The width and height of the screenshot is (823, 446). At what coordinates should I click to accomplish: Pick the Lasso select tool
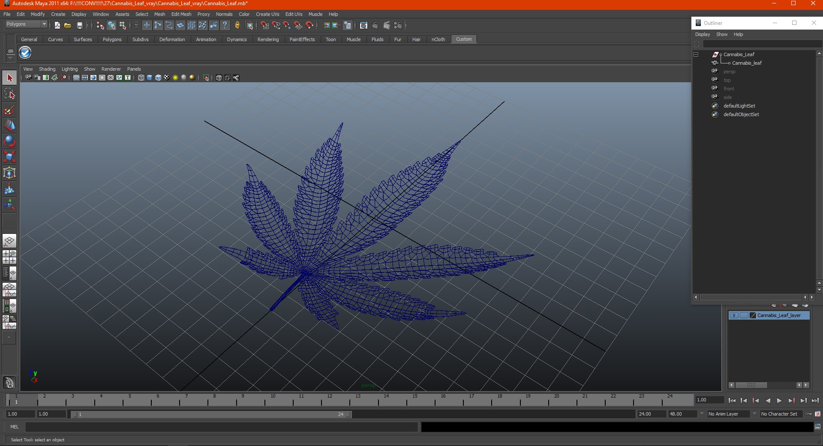pos(9,94)
